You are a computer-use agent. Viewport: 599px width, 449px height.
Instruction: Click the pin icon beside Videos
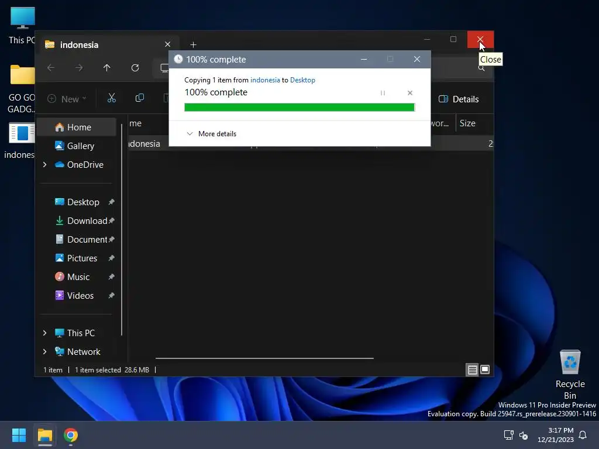tap(111, 295)
